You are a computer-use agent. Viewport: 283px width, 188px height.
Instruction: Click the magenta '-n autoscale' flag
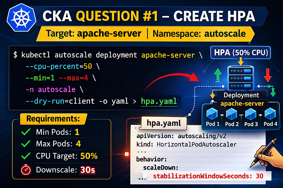50,89
